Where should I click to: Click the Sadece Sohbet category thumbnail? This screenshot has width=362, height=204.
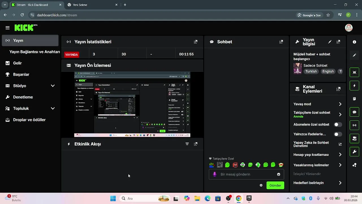tap(298, 68)
